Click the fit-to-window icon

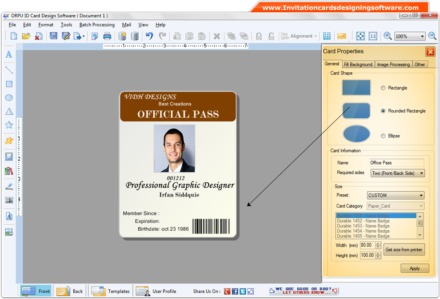(x=360, y=36)
